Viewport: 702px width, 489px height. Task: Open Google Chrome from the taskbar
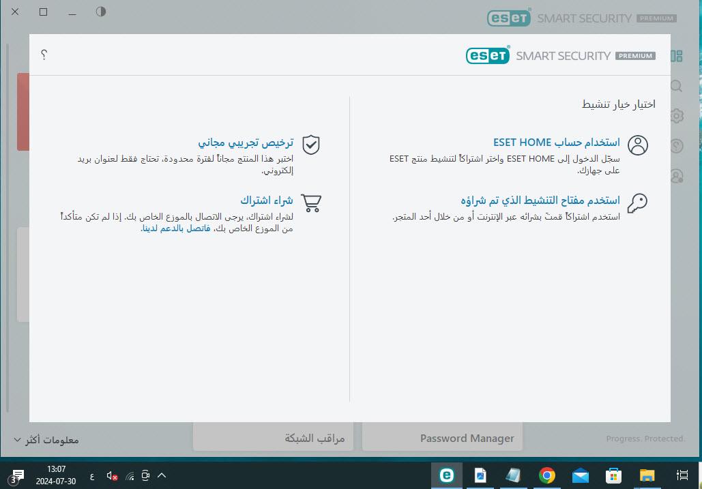pos(546,475)
